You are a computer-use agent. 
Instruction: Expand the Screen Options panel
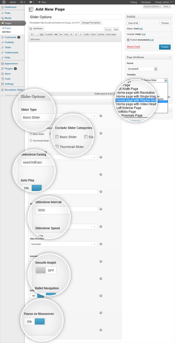click(x=152, y=6)
